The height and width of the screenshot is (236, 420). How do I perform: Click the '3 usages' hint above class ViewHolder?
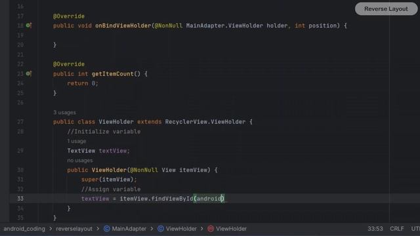click(64, 112)
